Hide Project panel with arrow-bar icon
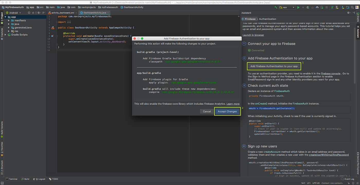 44,13
